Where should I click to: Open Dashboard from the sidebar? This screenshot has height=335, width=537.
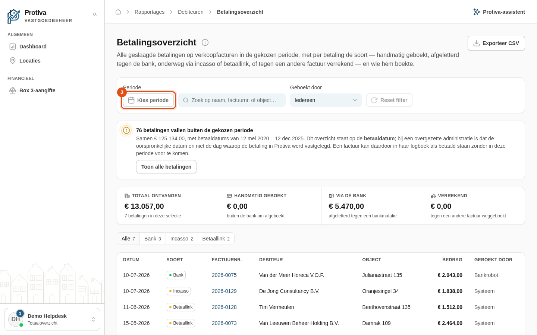[x=52, y=47]
